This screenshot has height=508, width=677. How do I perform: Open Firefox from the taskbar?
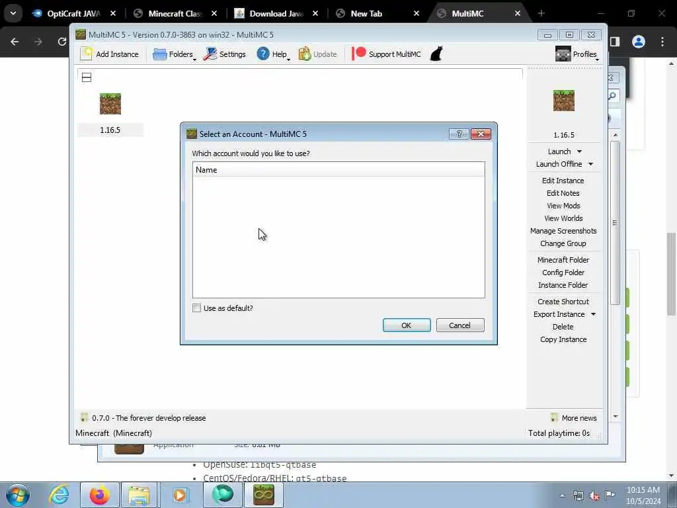click(99, 495)
